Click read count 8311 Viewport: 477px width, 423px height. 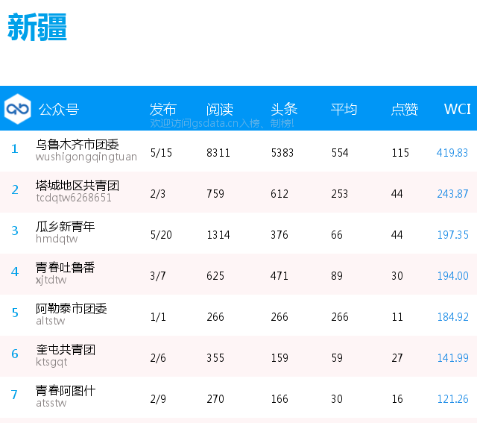pos(218,153)
